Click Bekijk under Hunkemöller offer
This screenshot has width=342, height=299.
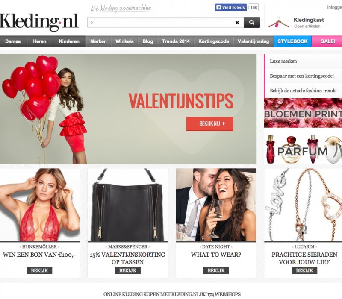pos(39,270)
